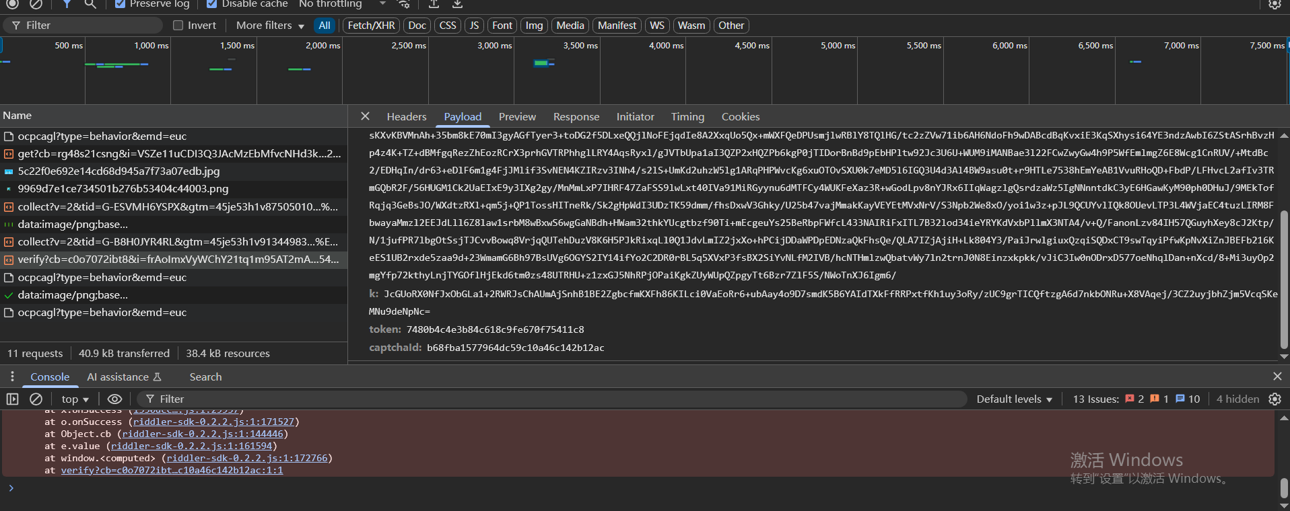Enable the Invert filter checkbox
This screenshot has width=1290, height=511.
pyautogui.click(x=178, y=26)
